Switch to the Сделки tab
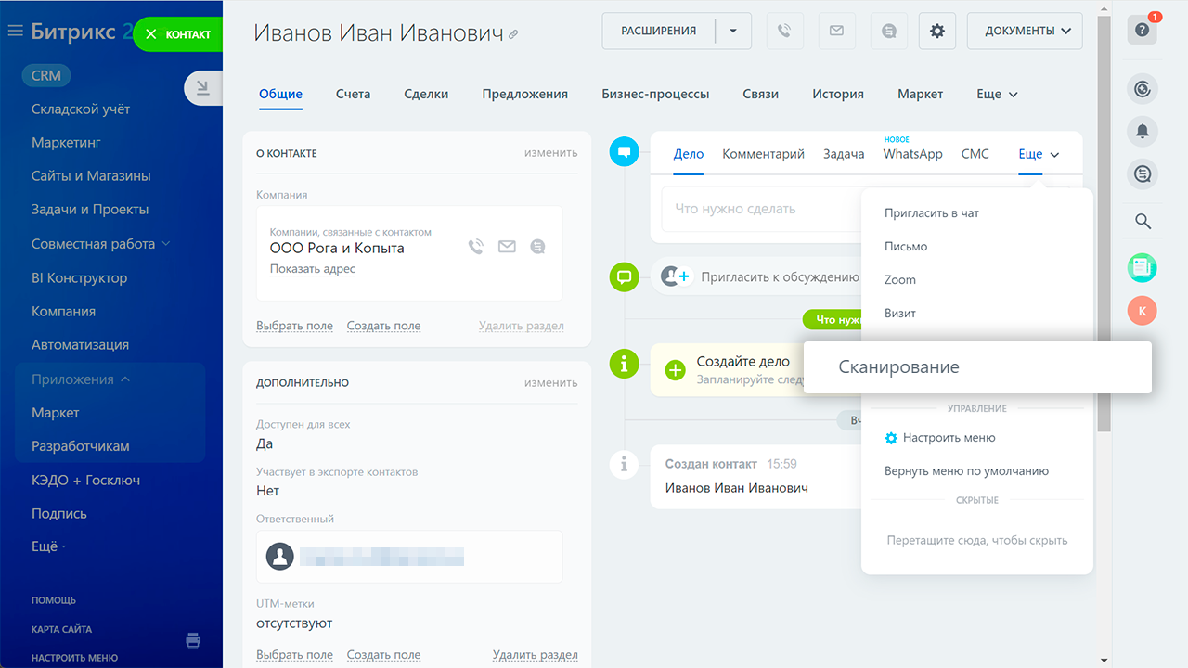Image resolution: width=1188 pixels, height=668 pixels. pyautogui.click(x=426, y=94)
